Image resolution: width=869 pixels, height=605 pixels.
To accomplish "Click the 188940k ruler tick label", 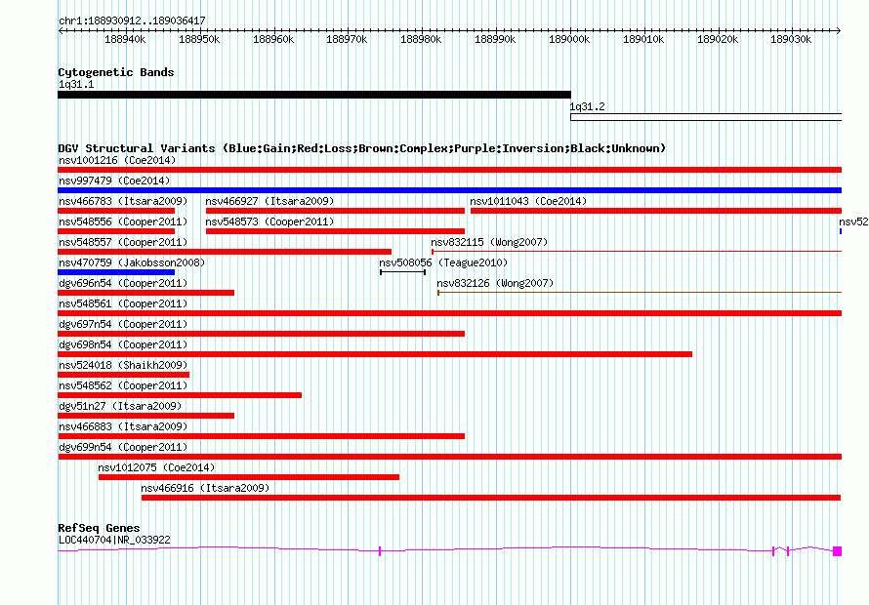I will point(125,39).
